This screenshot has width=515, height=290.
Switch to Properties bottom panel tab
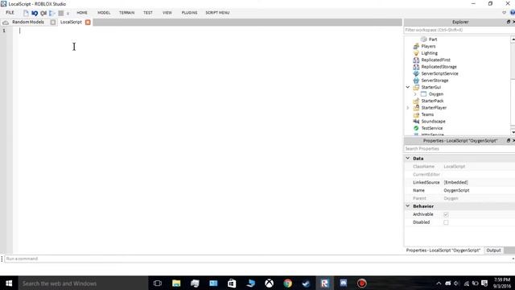coord(443,251)
